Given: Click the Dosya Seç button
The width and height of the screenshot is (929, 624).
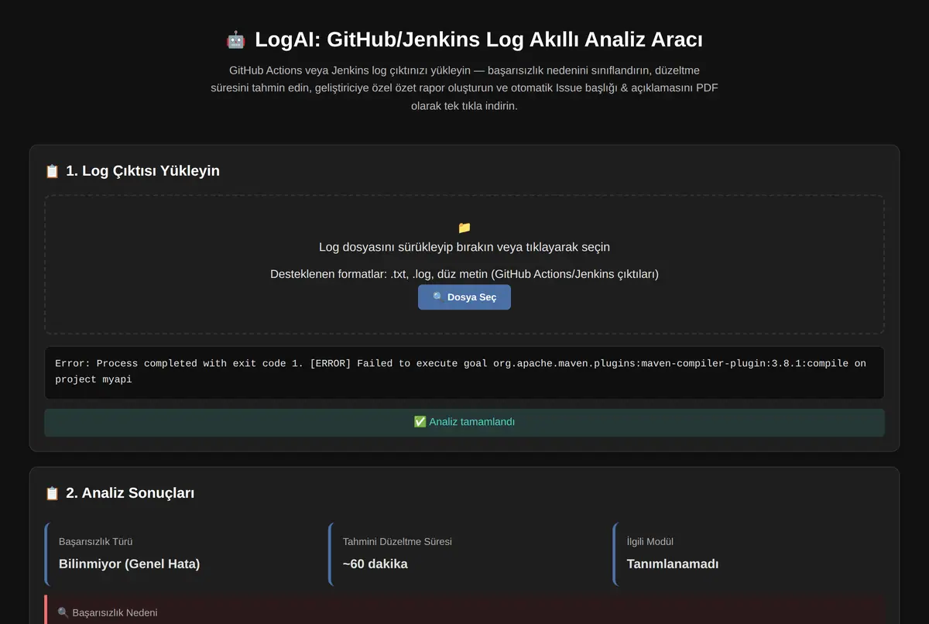Looking at the screenshot, I should [x=464, y=297].
